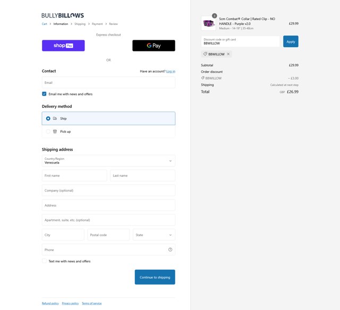This screenshot has width=340, height=310.
Task: Select the Shipping breadcrumb step
Action: (x=80, y=24)
